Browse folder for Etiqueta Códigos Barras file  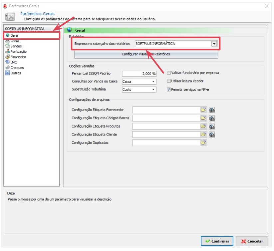tap(203, 118)
